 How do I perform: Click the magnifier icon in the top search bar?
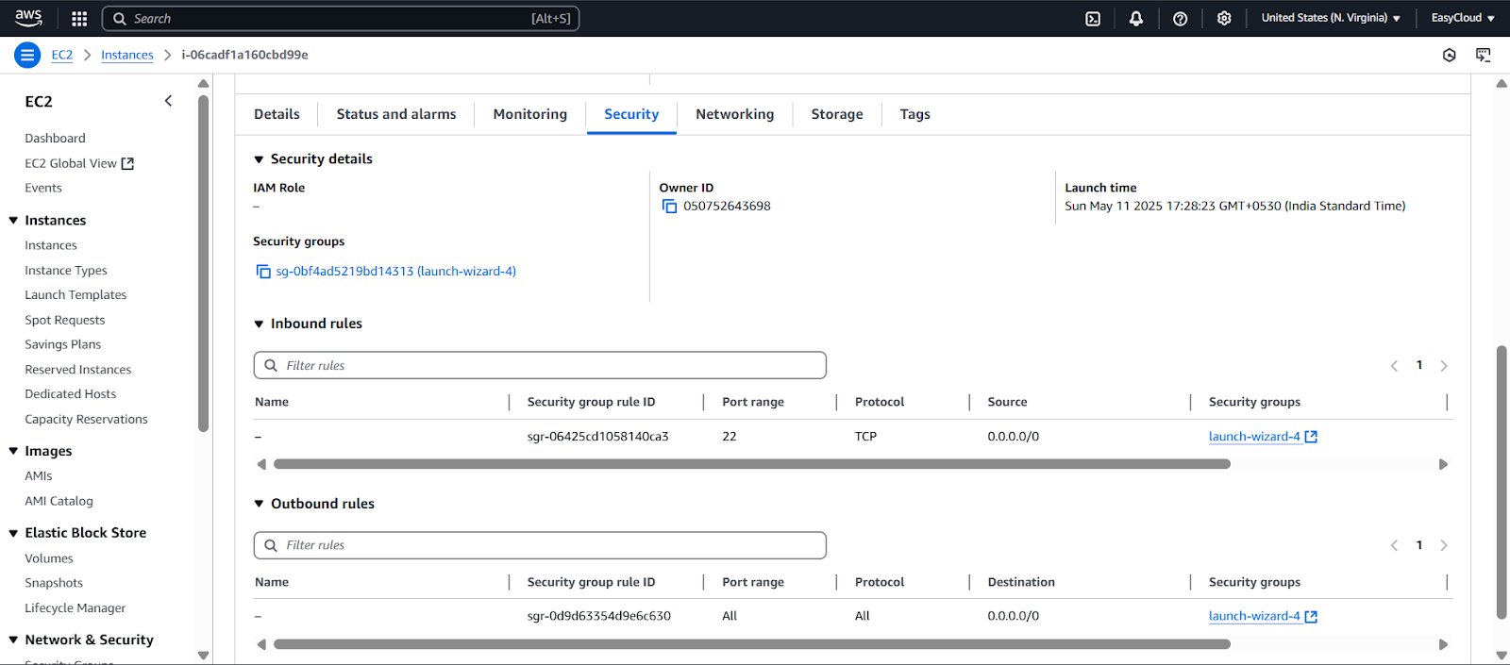(120, 19)
